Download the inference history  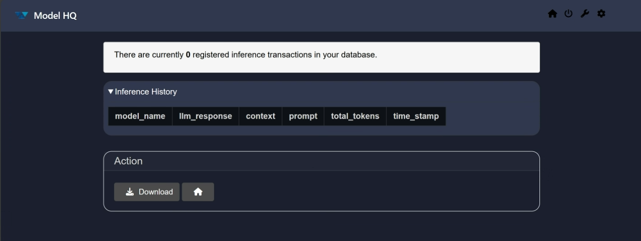(x=147, y=192)
